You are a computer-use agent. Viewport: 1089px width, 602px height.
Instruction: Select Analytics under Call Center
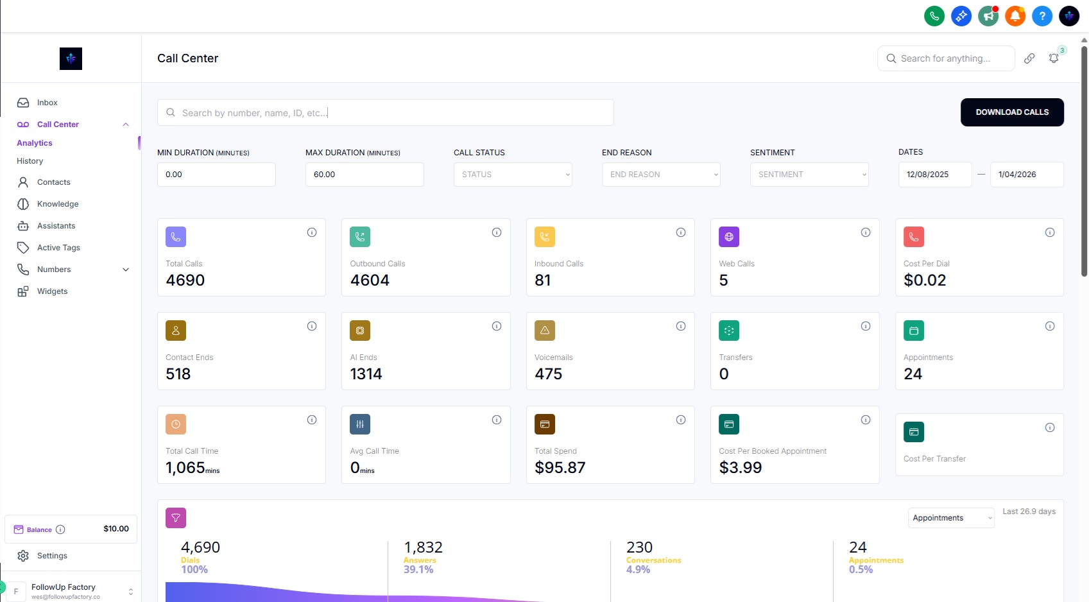pos(35,143)
